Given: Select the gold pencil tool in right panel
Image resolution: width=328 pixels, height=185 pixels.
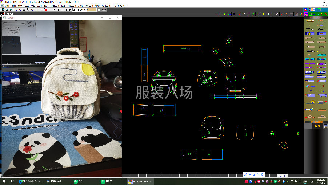Looking at the screenshot, I should pos(309,21).
